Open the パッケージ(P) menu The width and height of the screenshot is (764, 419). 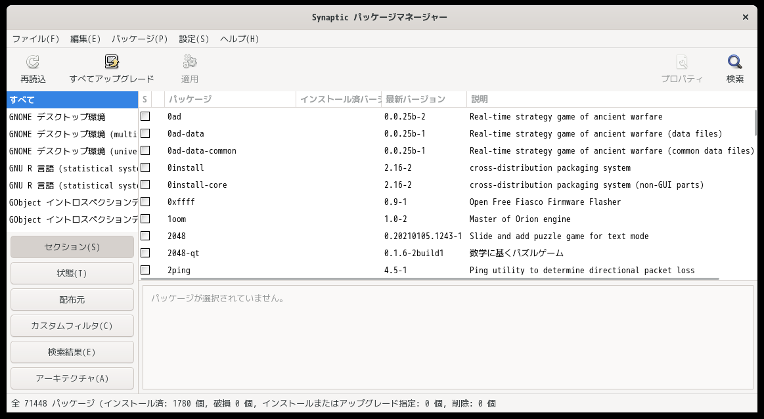click(x=140, y=39)
